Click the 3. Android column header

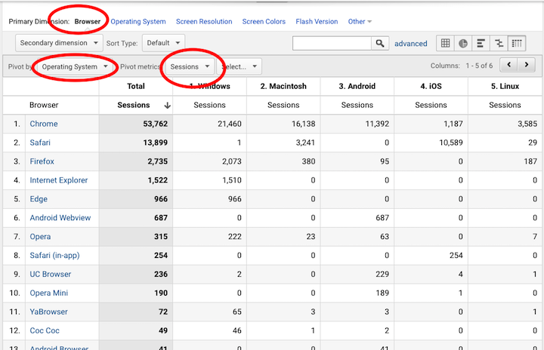(x=357, y=86)
